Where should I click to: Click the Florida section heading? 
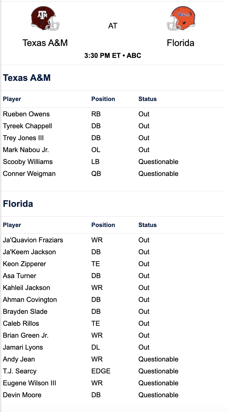[x=18, y=204]
